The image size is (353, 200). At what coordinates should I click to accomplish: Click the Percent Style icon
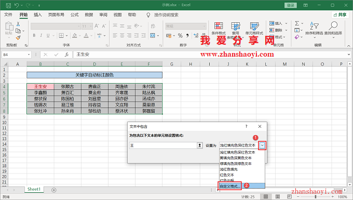180,35
